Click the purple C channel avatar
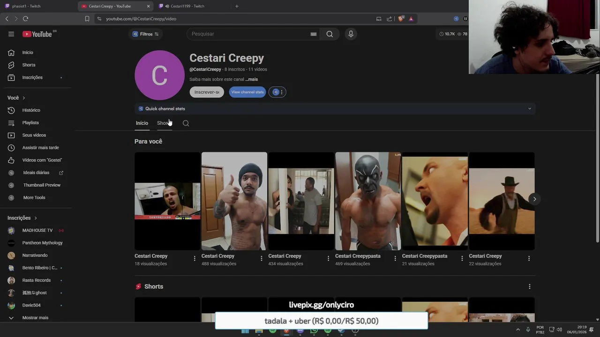600x337 pixels. click(x=159, y=75)
